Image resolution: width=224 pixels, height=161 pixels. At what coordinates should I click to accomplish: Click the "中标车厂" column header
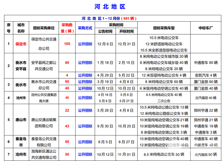click(205, 28)
